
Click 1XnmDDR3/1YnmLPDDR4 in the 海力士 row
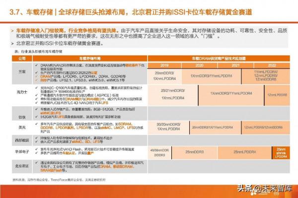click(231, 95)
